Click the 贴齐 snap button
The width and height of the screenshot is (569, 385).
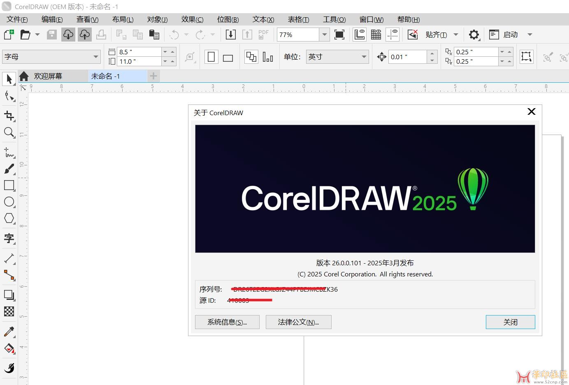[x=437, y=35]
